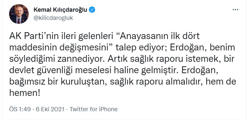
Task: Open the three-dot more options menu
Action: pyautogui.click(x=235, y=10)
